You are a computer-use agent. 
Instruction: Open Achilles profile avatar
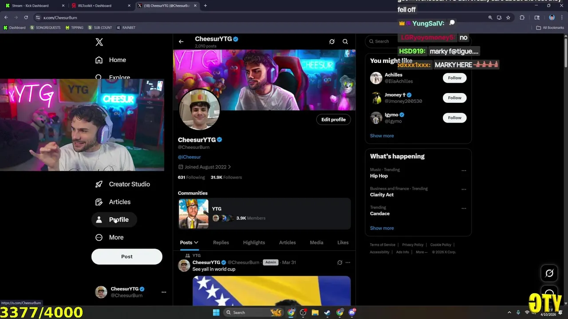point(376,78)
